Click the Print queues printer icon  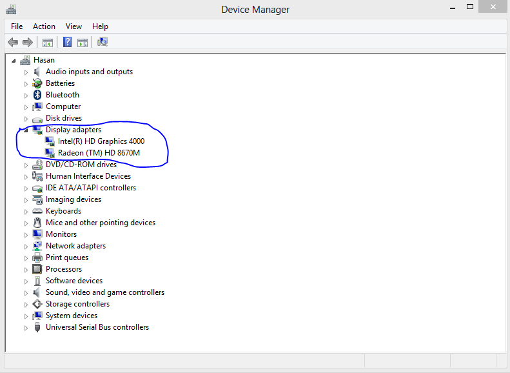pyautogui.click(x=37, y=257)
